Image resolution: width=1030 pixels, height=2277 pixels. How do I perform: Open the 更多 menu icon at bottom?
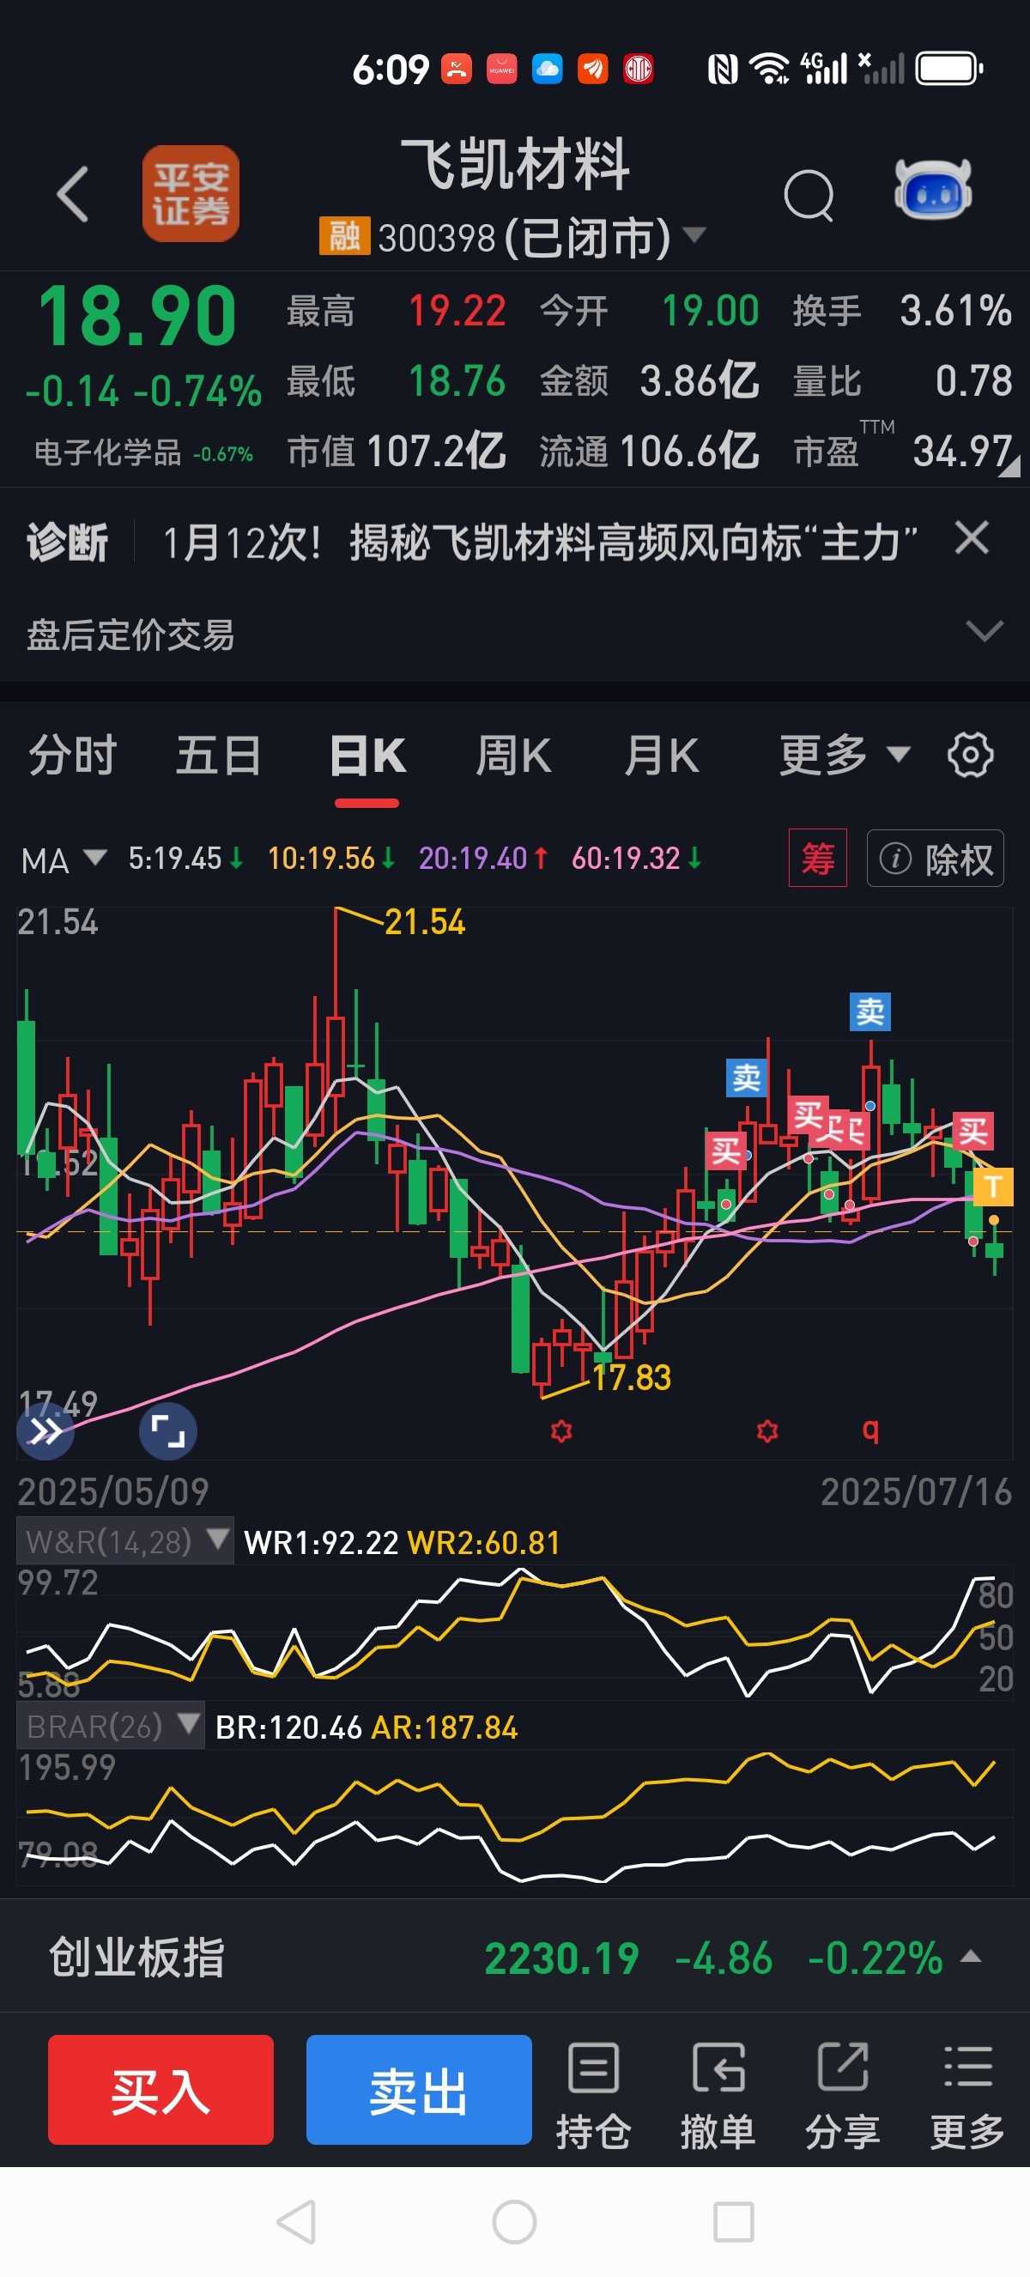pos(967,2094)
